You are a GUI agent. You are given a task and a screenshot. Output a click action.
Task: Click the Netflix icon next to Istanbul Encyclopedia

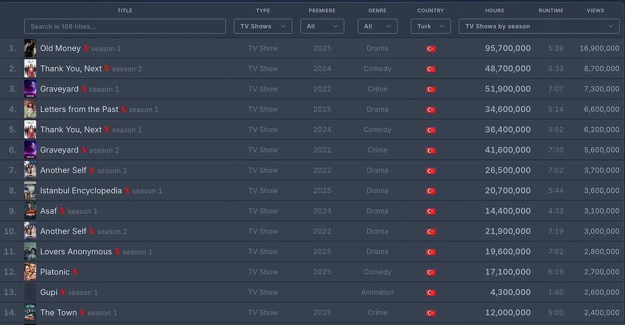(x=127, y=191)
